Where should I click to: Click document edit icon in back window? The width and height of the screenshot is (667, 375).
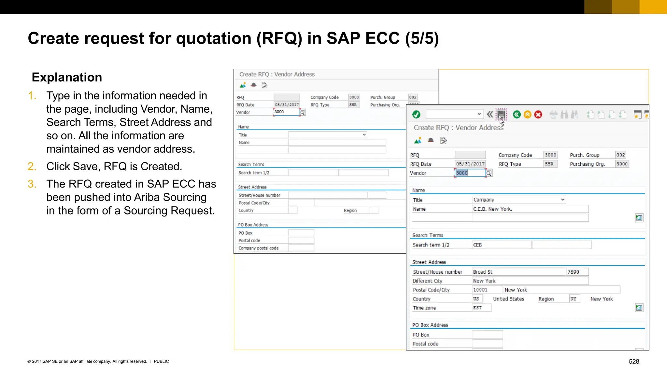264,85
